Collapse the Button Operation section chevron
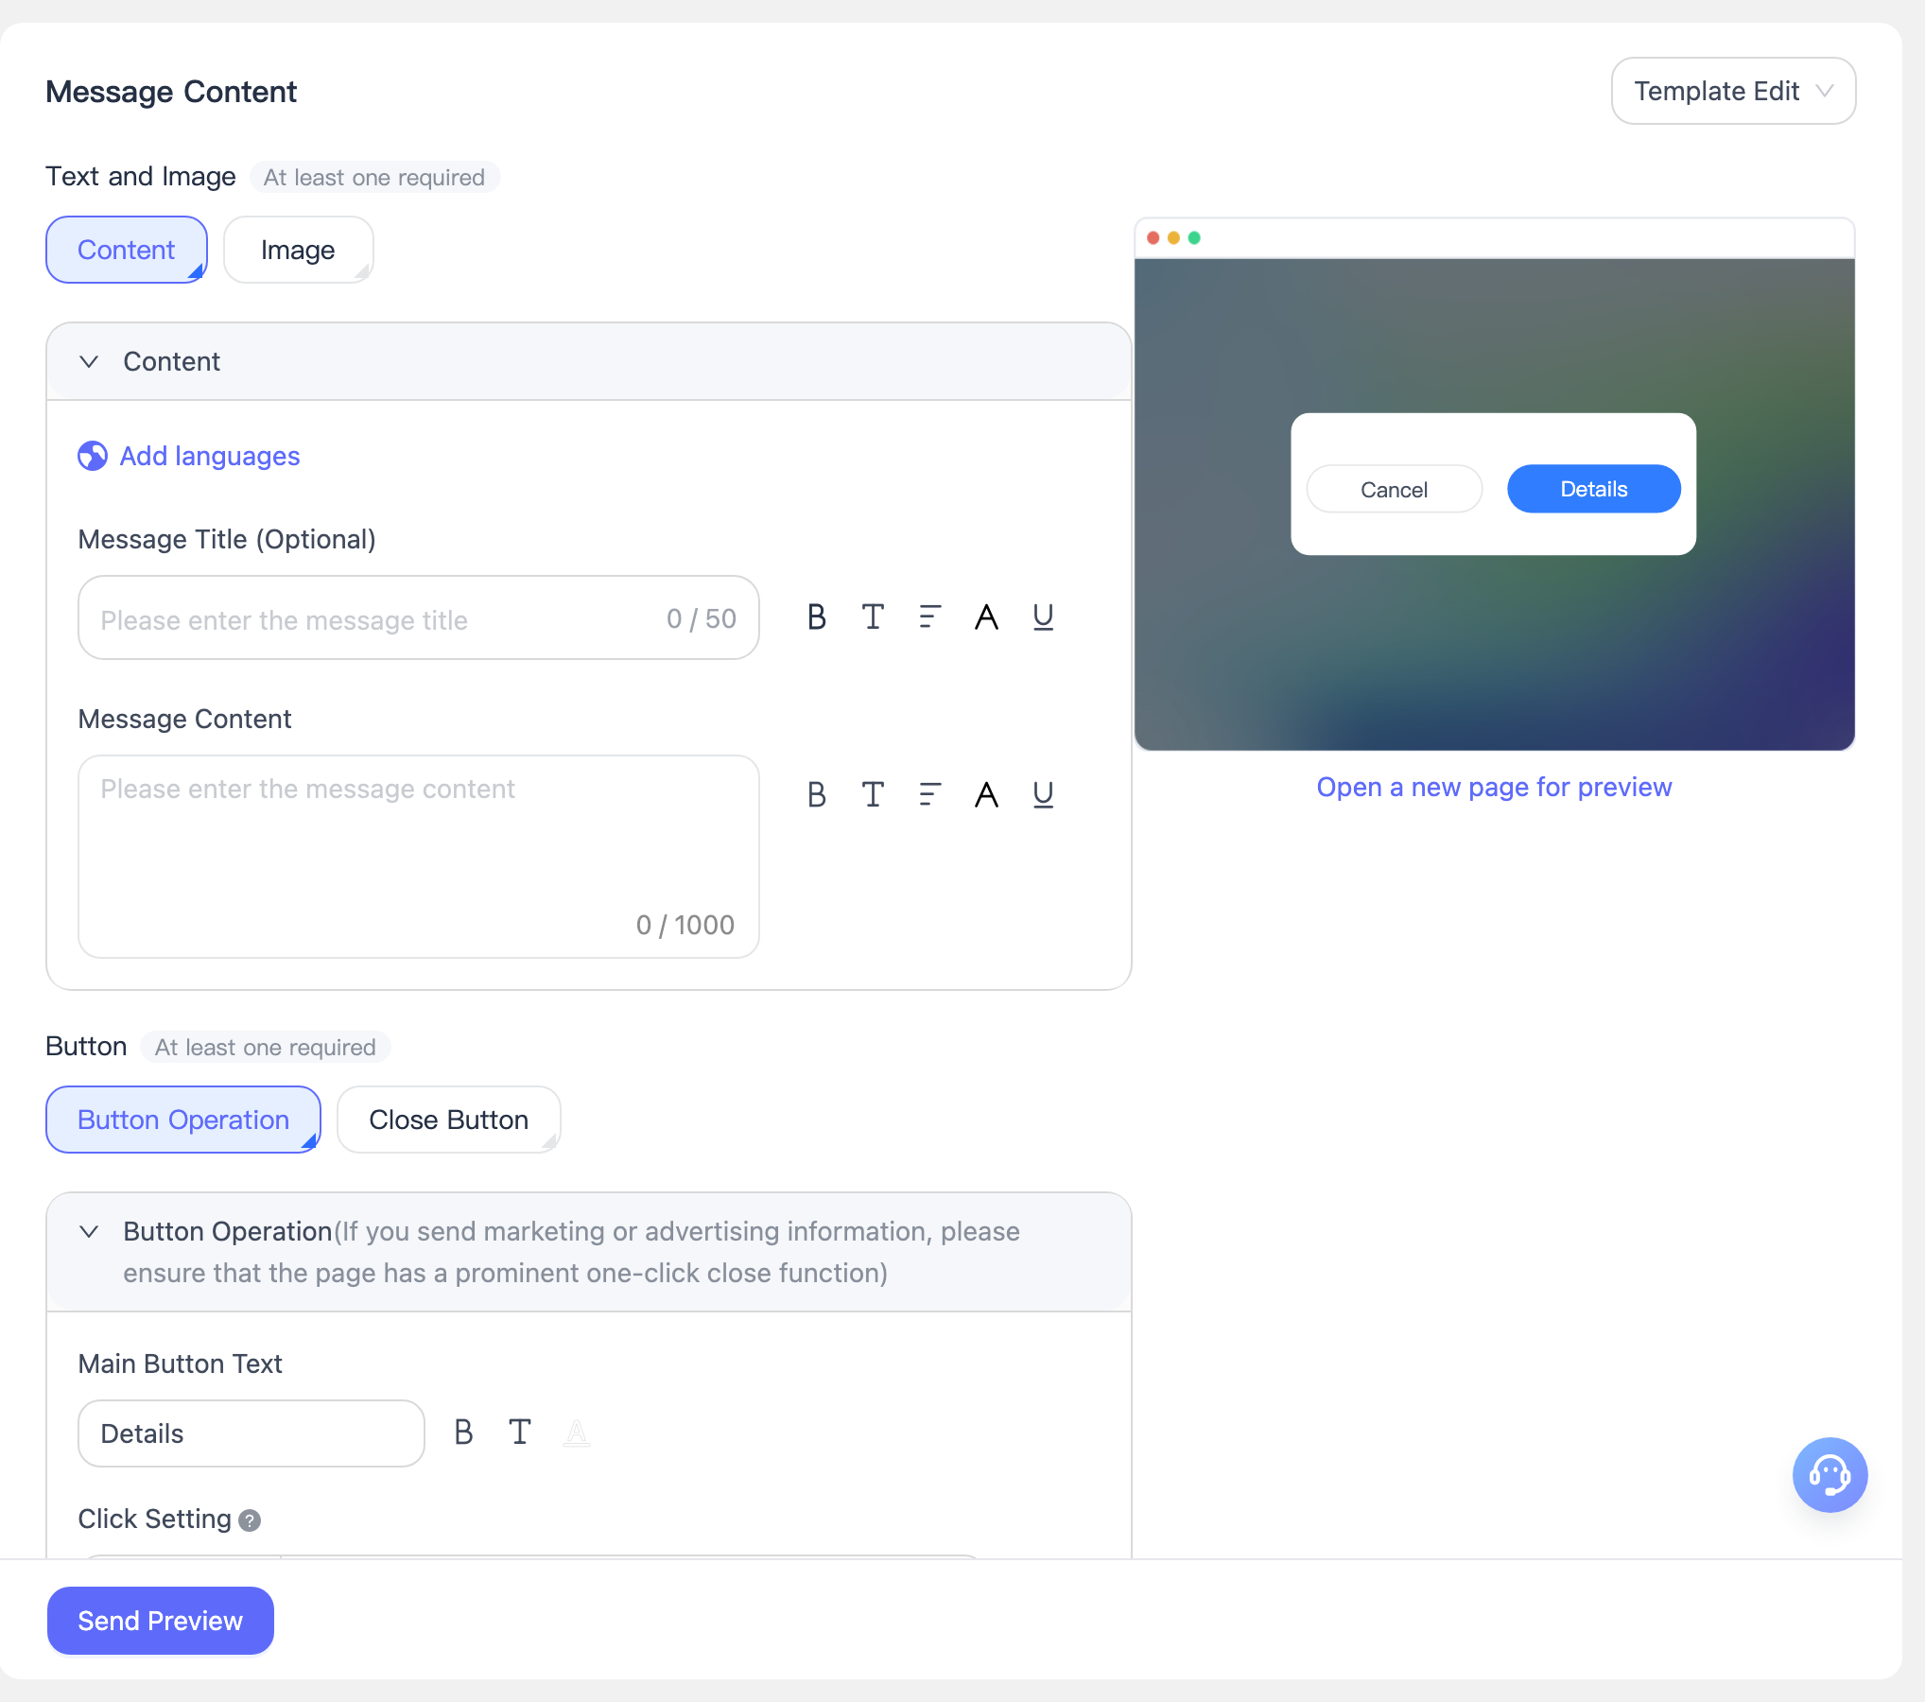The width and height of the screenshot is (1925, 1702). click(x=89, y=1231)
